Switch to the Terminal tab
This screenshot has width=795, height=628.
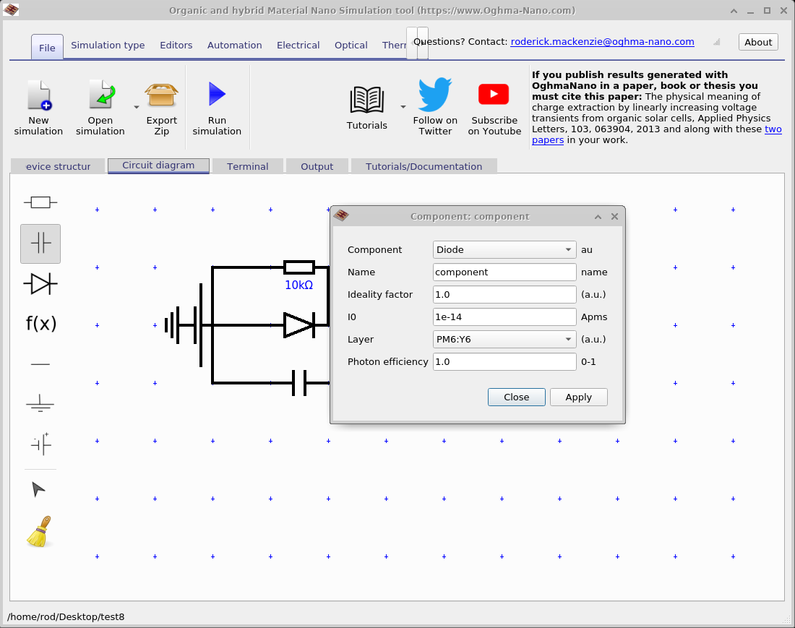click(248, 166)
